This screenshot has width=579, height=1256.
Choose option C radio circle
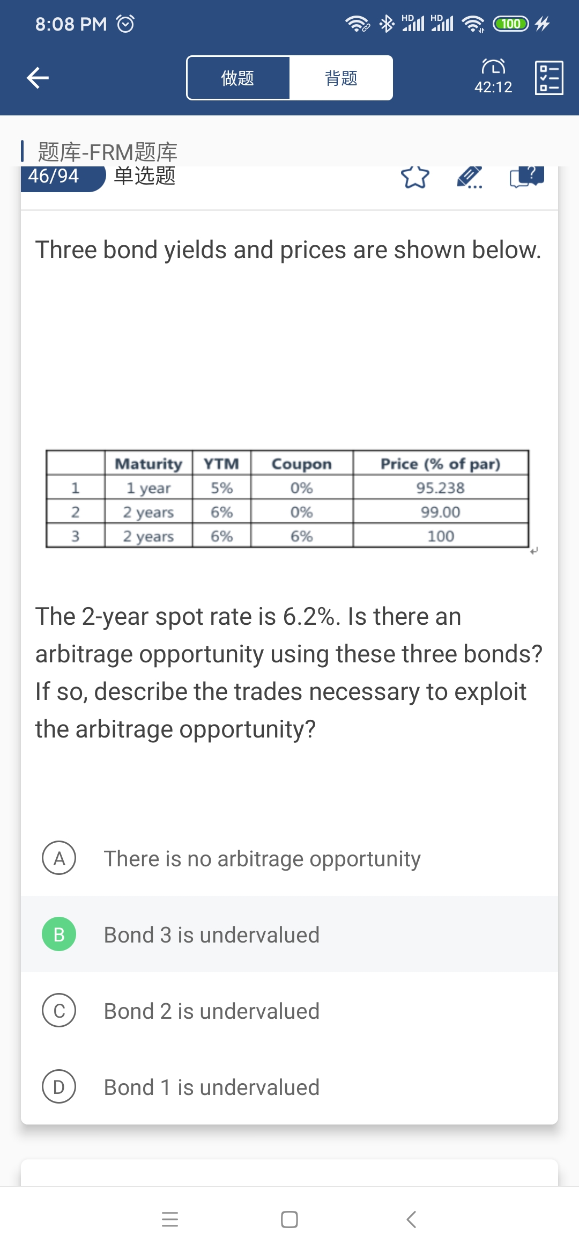tap(59, 1010)
